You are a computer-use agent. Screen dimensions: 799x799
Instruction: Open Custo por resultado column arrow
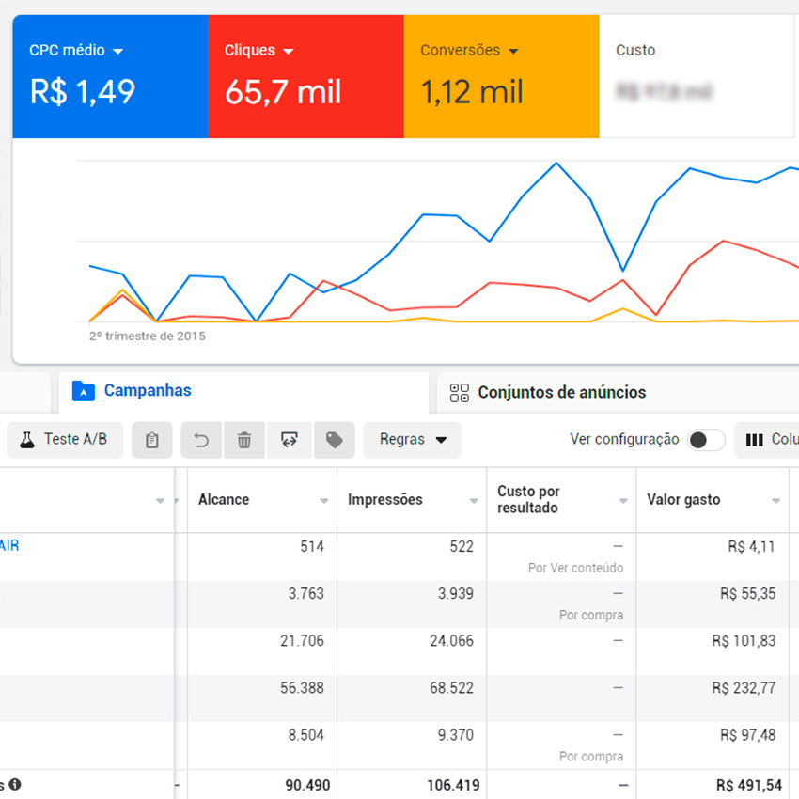623,501
